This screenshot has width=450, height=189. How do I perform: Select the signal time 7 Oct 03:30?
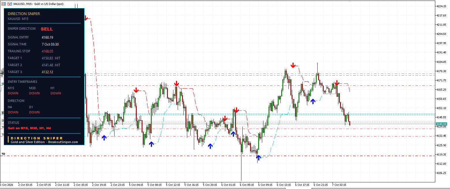(50, 44)
